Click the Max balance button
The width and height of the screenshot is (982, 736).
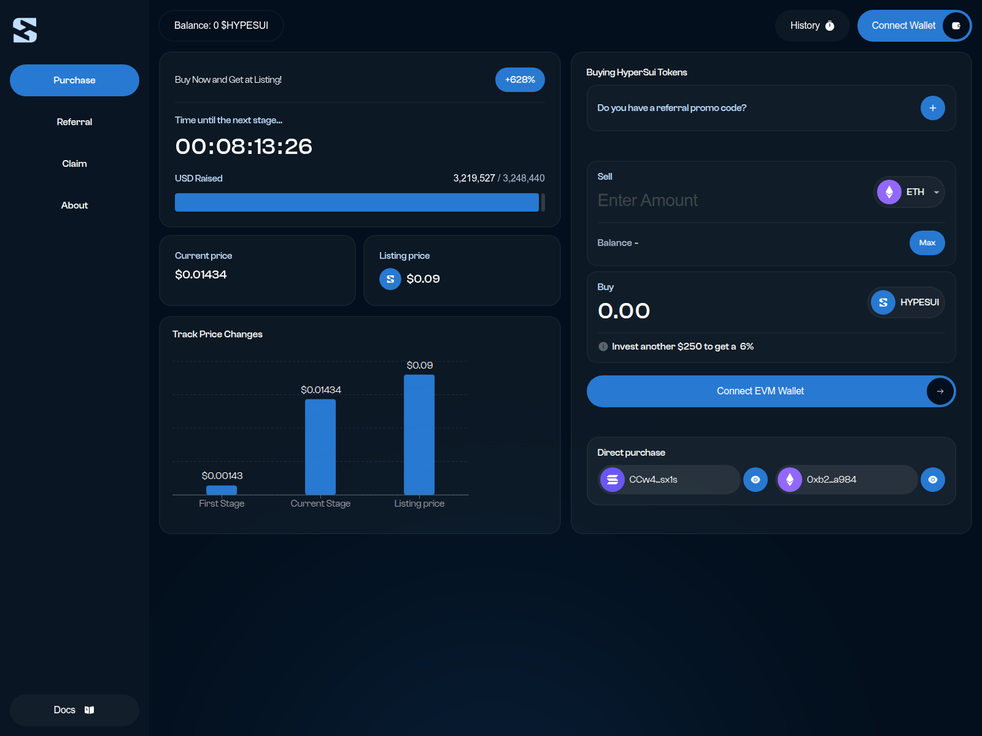coord(927,243)
